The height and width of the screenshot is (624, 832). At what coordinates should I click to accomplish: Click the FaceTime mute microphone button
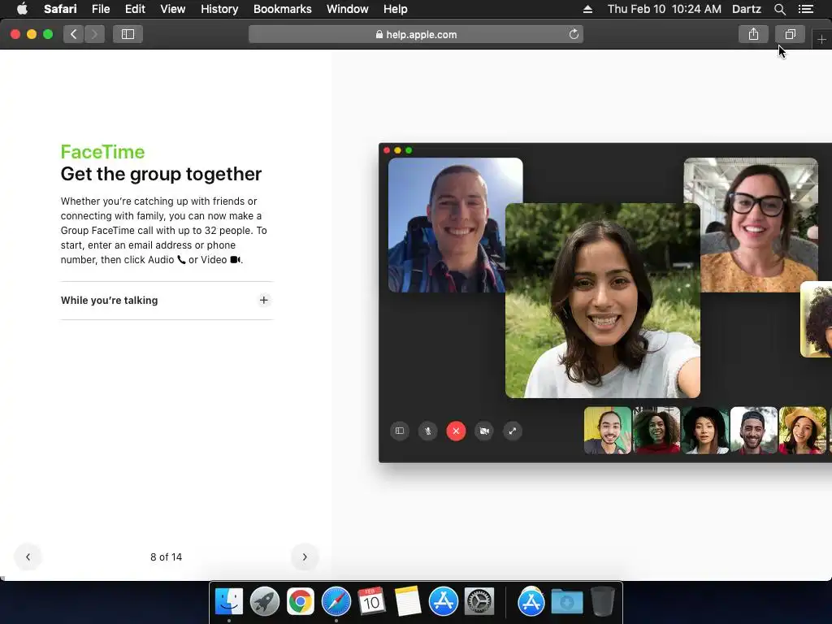427,431
